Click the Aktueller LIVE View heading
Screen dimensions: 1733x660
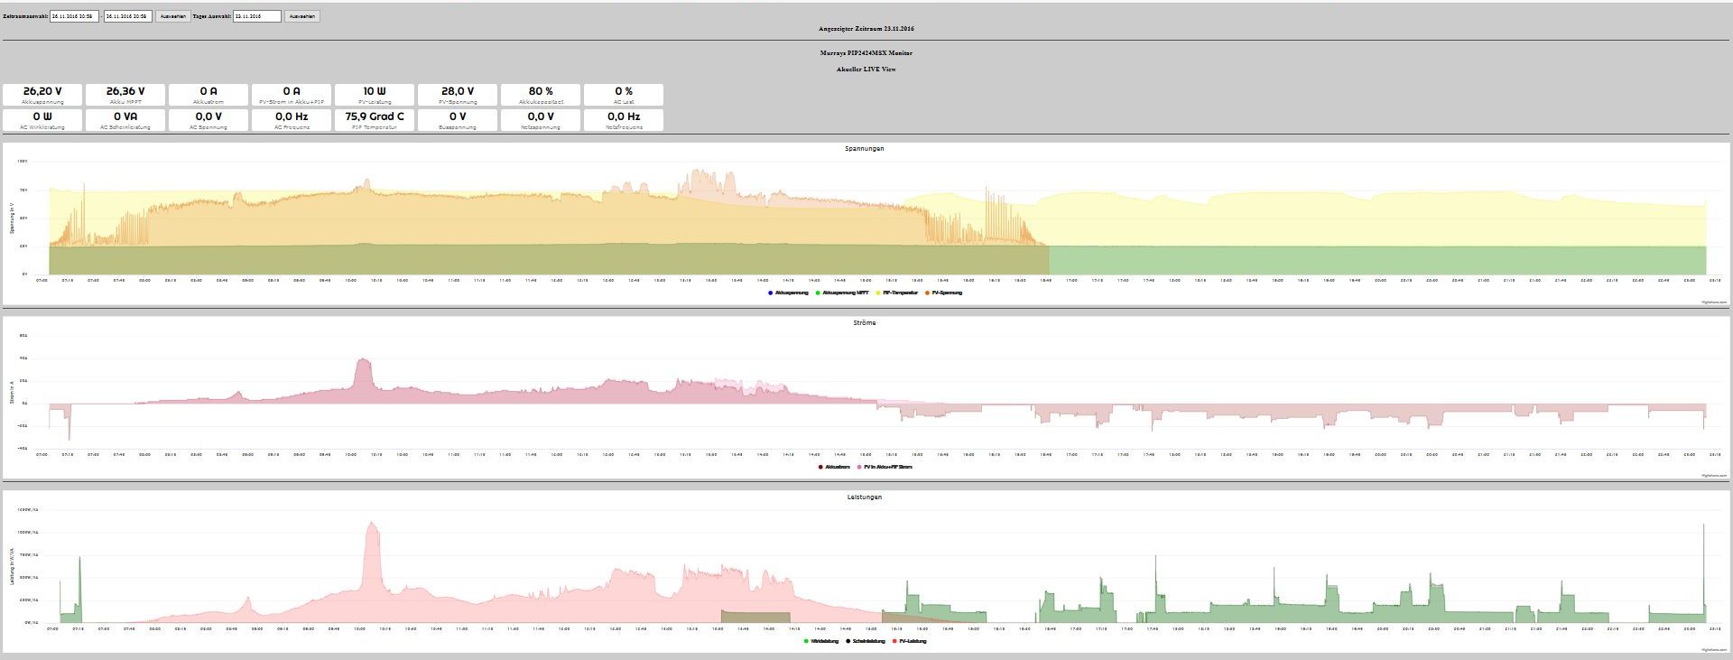coord(866,70)
